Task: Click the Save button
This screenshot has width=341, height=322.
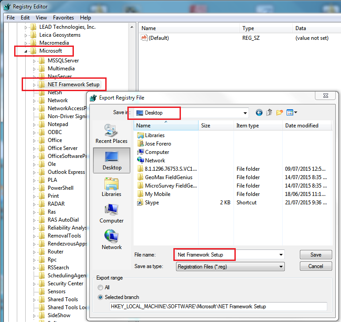Action: (315, 255)
